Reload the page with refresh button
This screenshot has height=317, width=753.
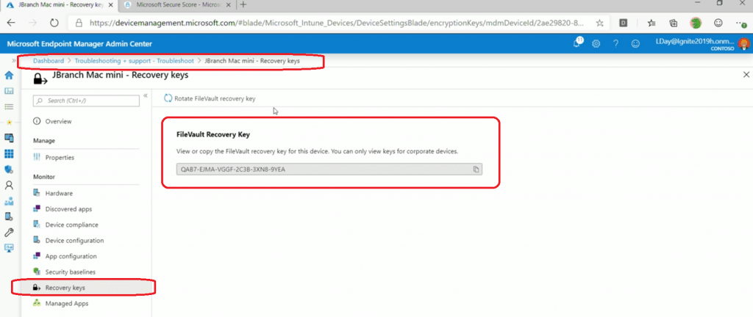(x=54, y=23)
